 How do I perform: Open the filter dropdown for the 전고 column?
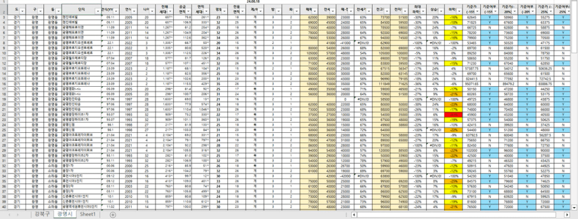pyautogui.click(x=387, y=11)
